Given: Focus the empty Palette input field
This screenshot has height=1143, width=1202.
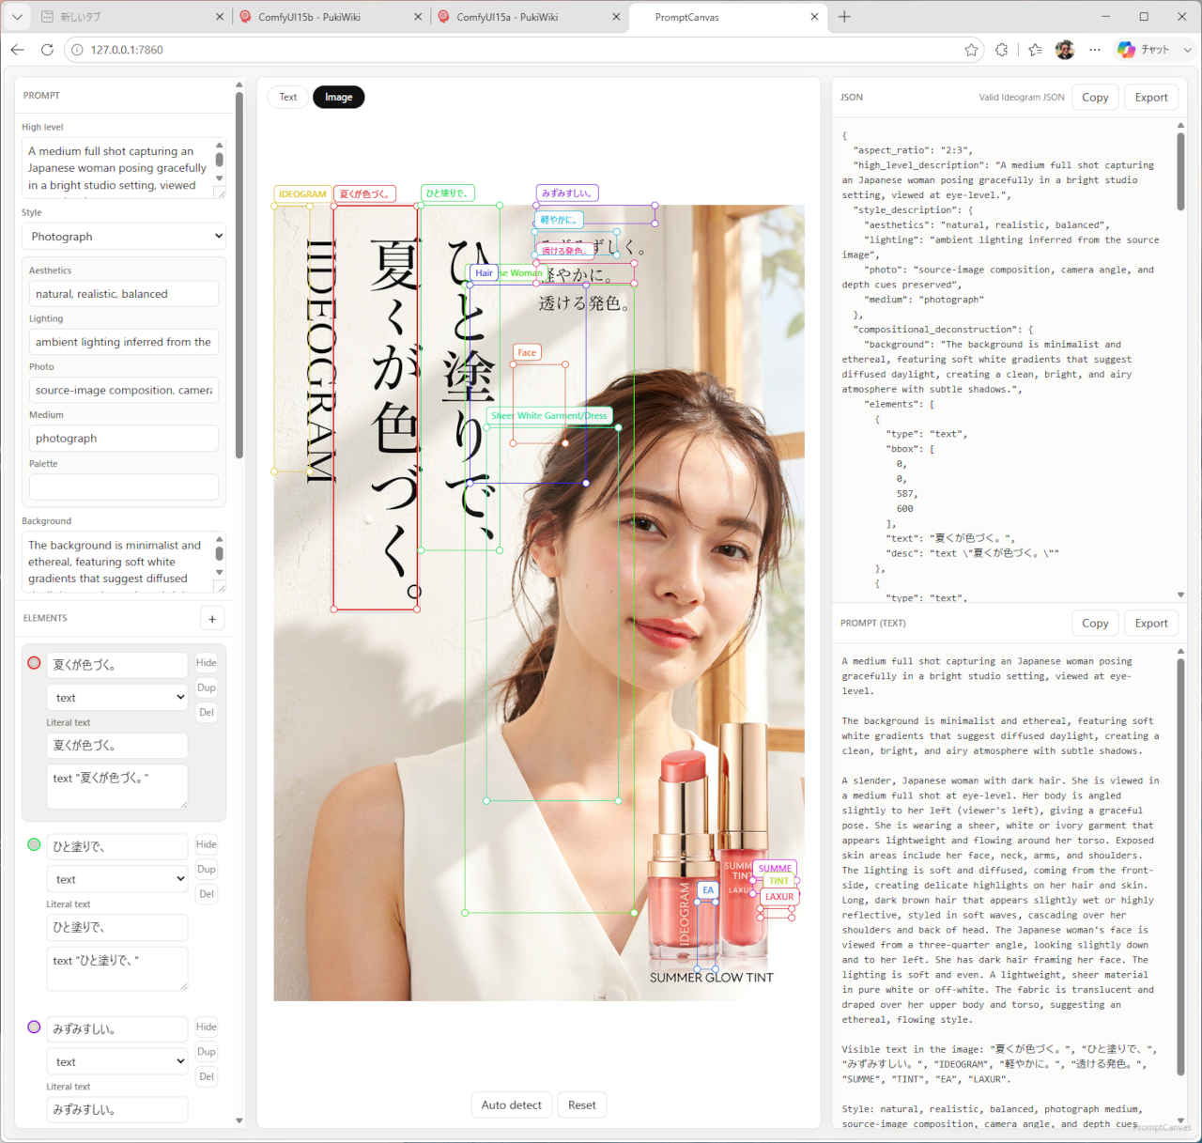Looking at the screenshot, I should [x=124, y=487].
